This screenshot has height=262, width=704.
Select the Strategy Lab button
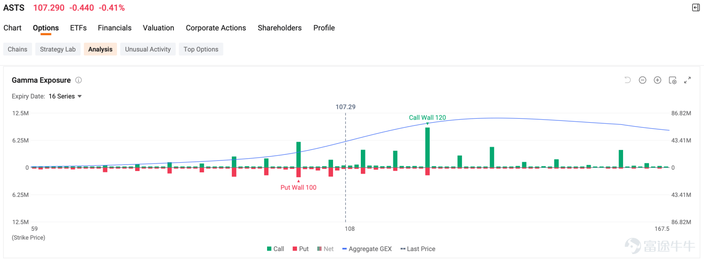tap(58, 49)
